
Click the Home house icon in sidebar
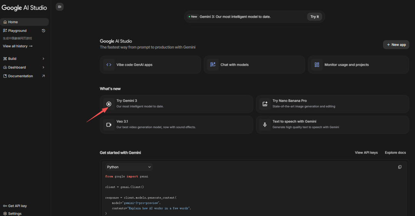5,22
